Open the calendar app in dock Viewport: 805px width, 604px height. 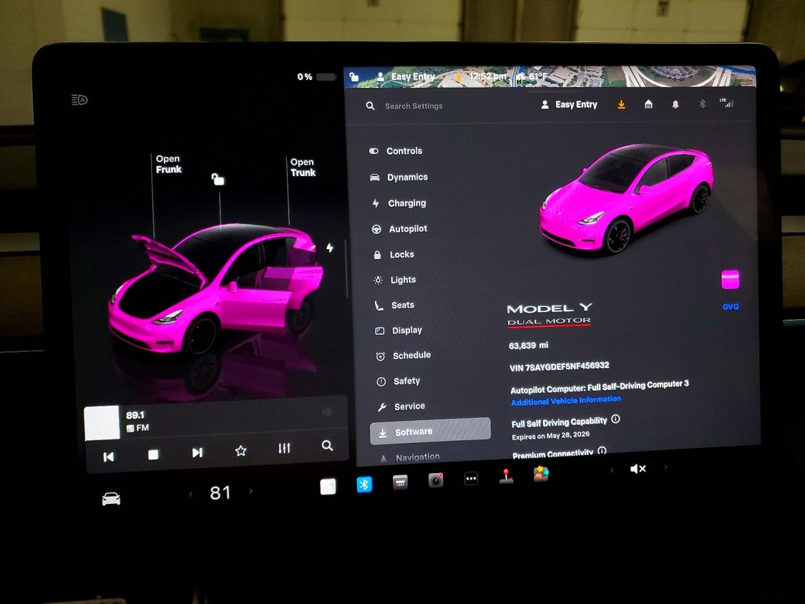pos(400,483)
